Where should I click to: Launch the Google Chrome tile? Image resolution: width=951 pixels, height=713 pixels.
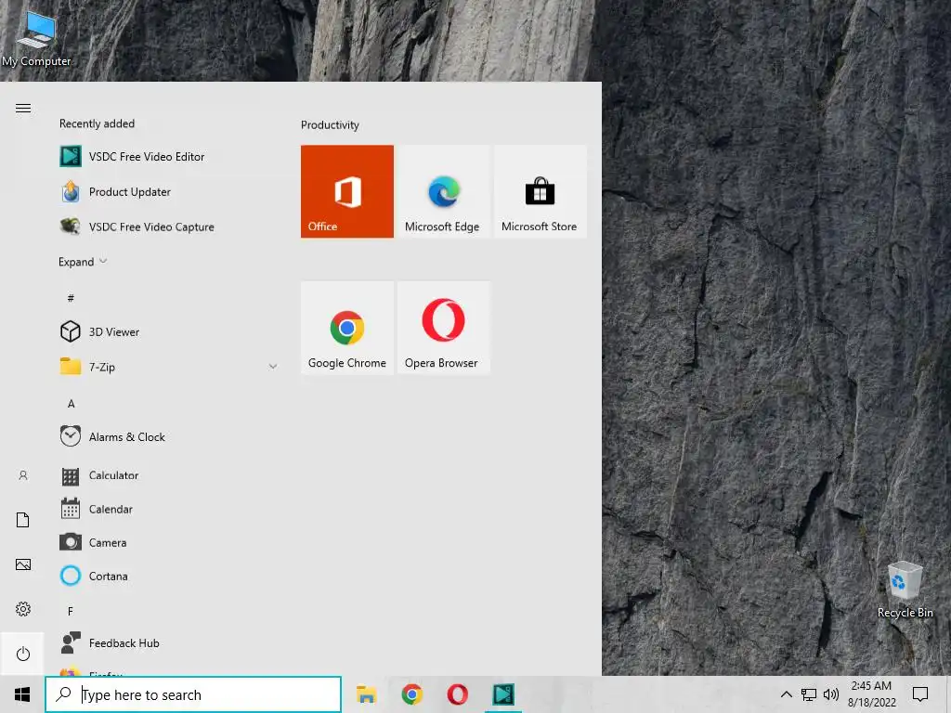coord(347,328)
